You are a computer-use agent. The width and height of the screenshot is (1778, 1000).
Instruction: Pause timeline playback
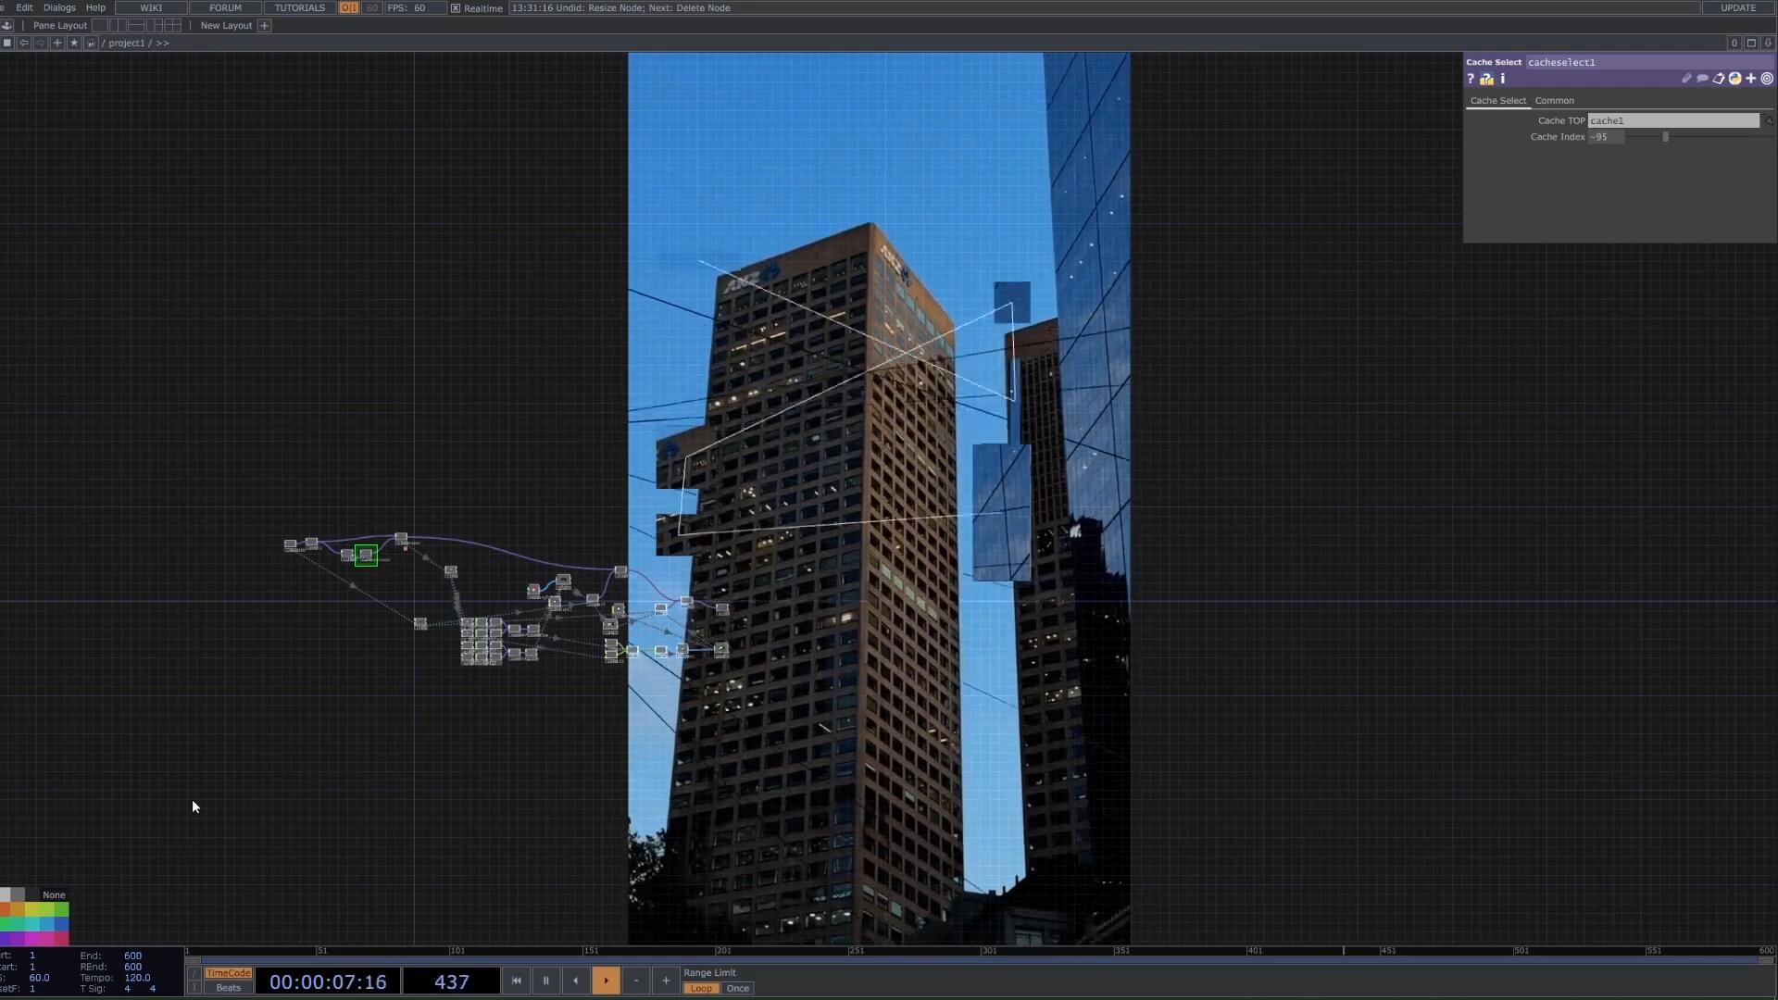(546, 981)
